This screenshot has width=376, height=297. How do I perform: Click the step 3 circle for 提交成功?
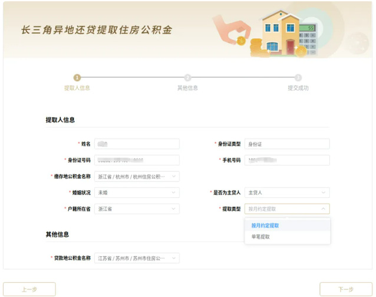click(298, 77)
